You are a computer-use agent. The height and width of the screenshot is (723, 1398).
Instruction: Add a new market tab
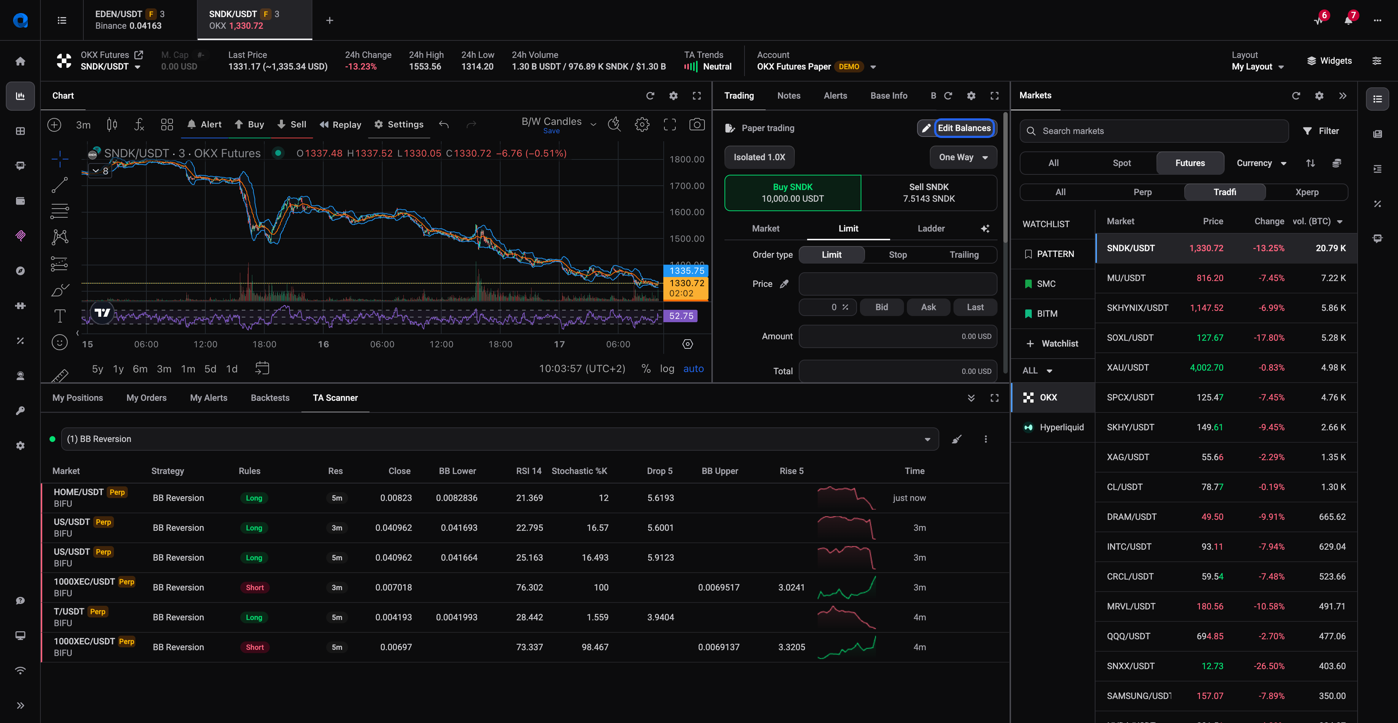pyautogui.click(x=329, y=20)
